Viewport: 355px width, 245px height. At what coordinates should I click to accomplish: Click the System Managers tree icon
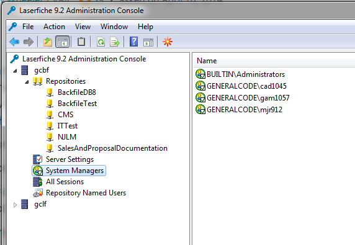tap(38, 171)
